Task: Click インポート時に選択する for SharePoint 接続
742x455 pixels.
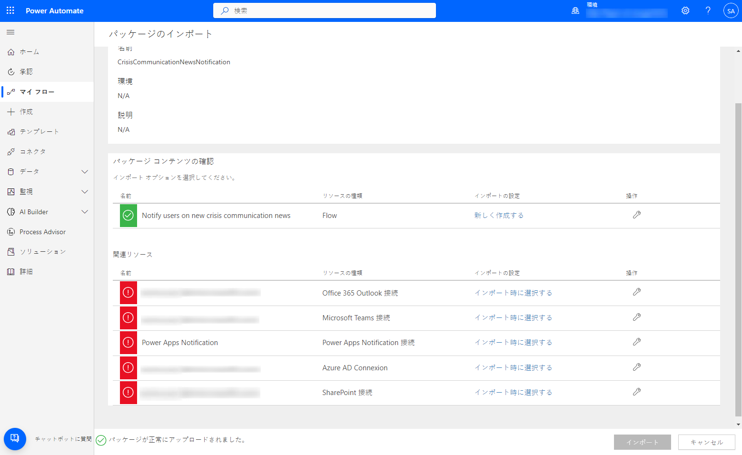Action: (x=513, y=392)
